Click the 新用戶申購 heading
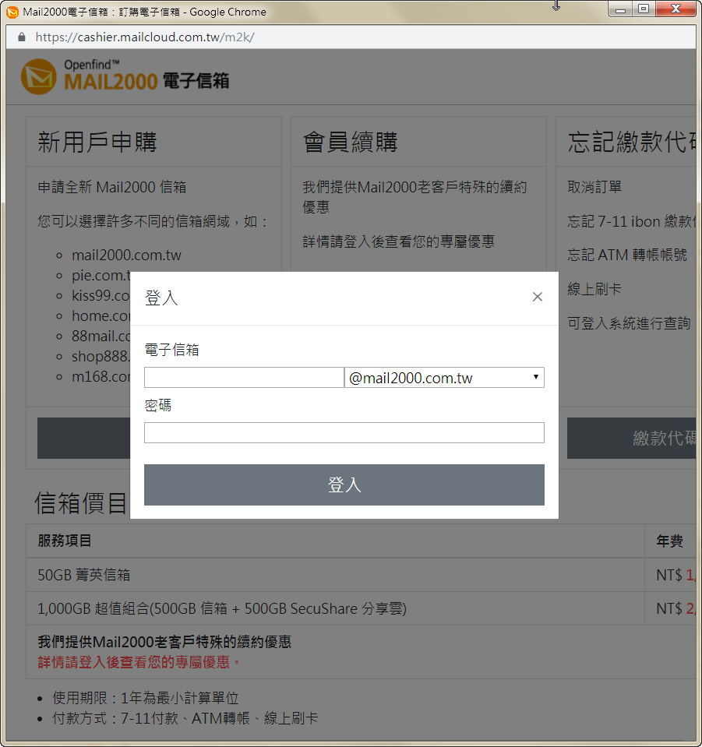The width and height of the screenshot is (702, 747). [x=97, y=142]
